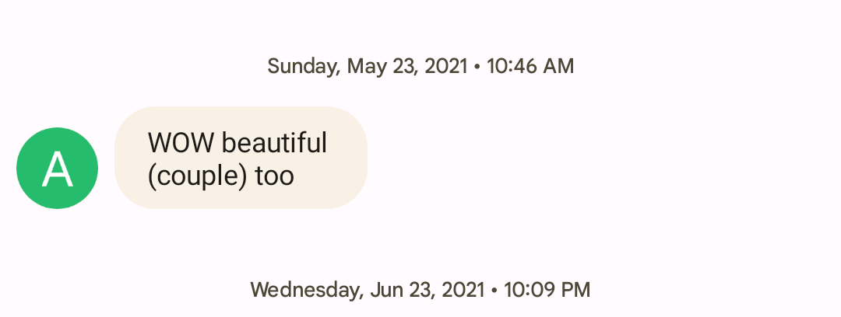Click "Sunday" in the first date header

click(x=303, y=66)
